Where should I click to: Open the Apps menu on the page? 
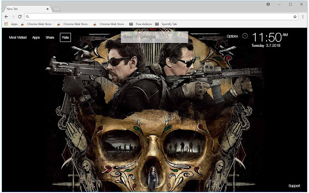tap(36, 38)
